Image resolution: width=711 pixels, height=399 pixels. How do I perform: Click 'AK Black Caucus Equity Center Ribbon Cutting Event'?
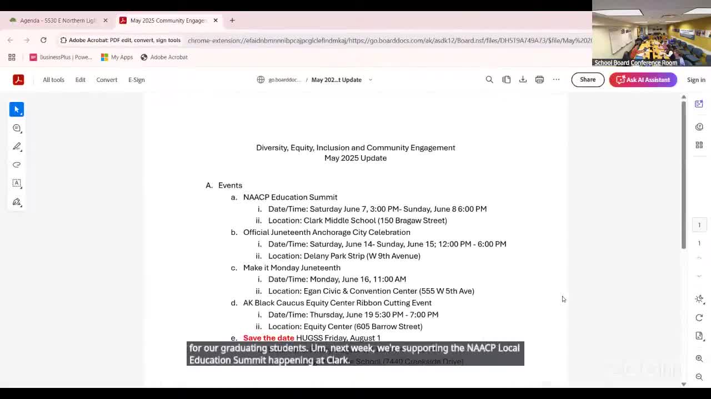click(337, 303)
